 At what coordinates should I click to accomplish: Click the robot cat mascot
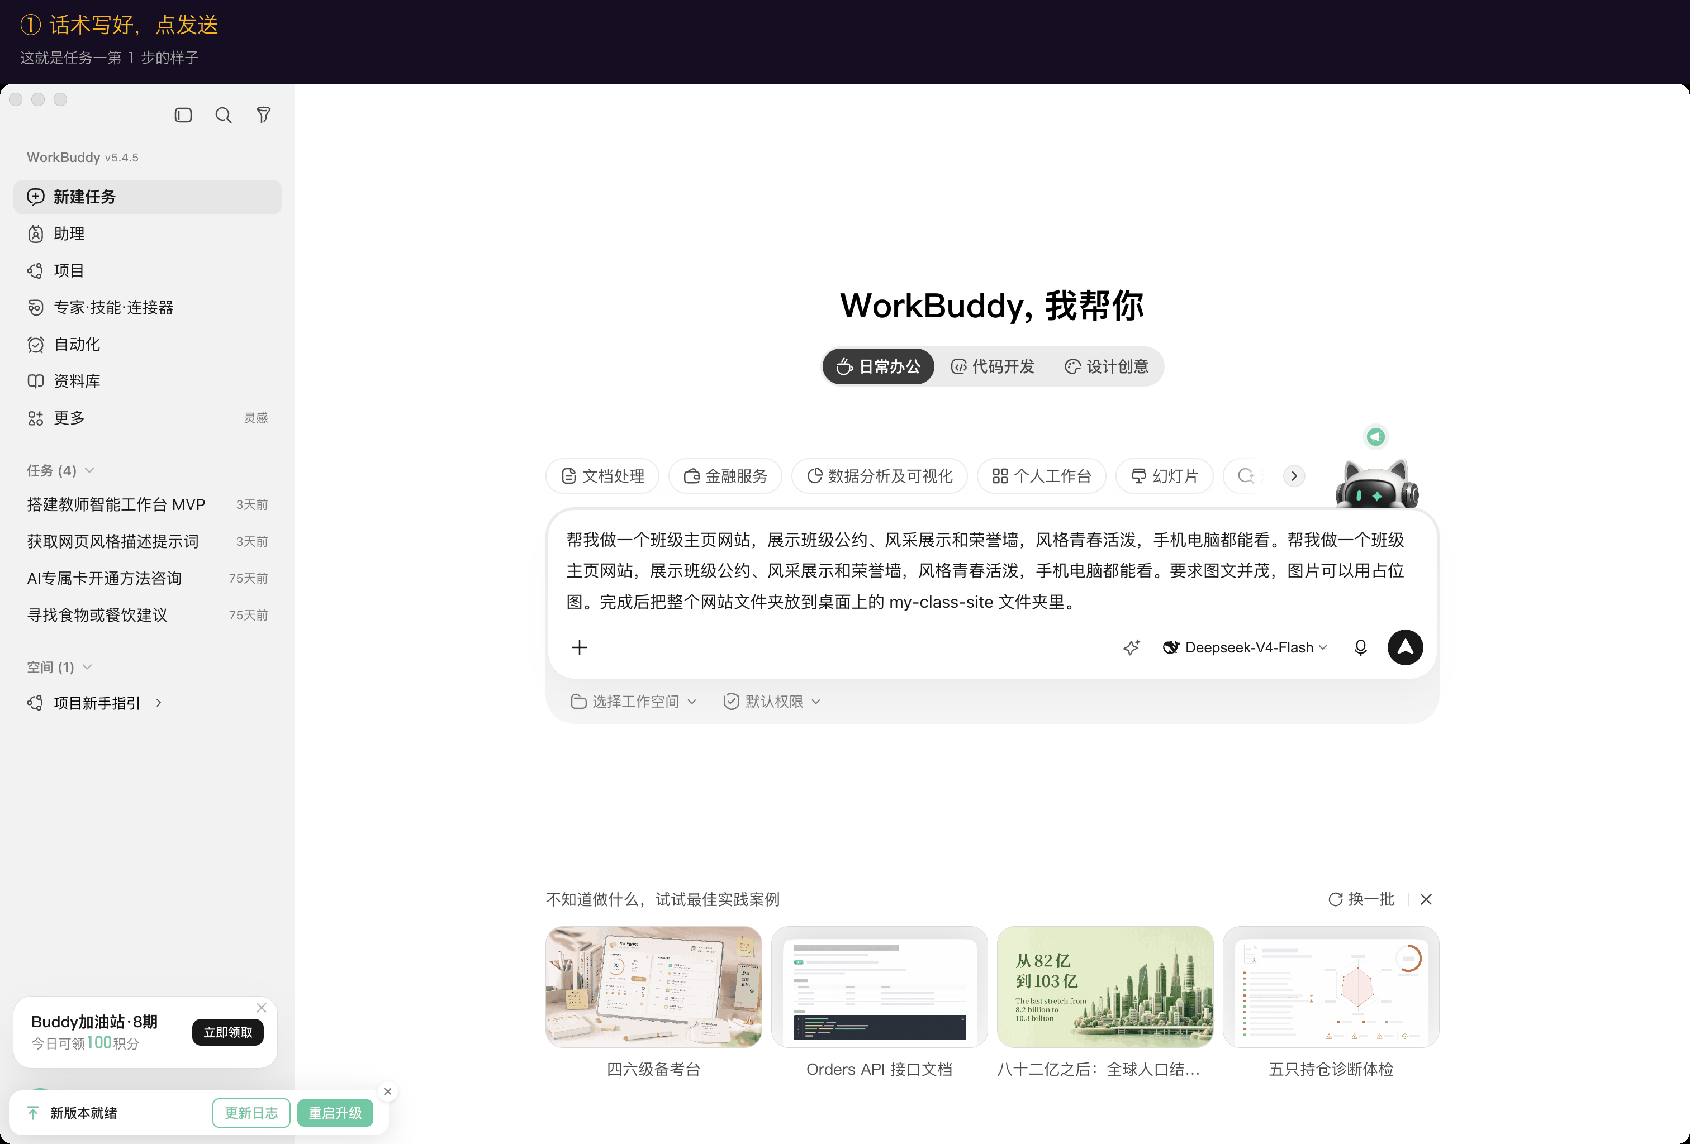1376,484
